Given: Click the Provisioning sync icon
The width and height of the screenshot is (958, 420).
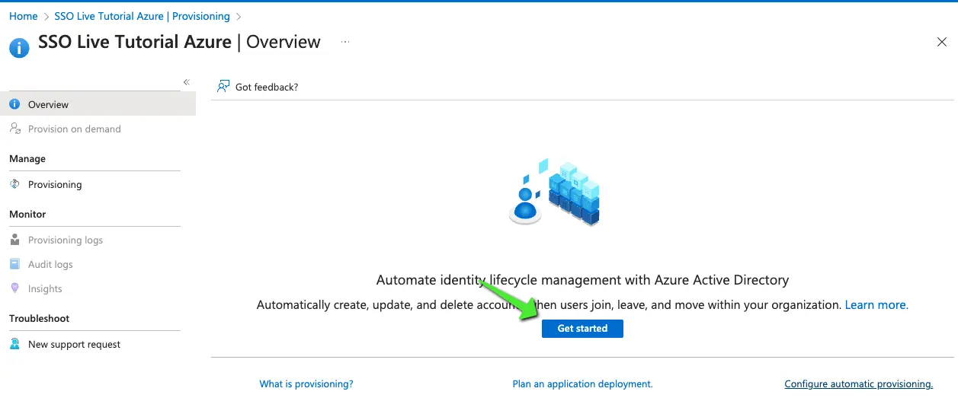Looking at the screenshot, I should [14, 184].
